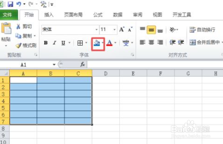Toggle Bold formatting

(46, 43)
